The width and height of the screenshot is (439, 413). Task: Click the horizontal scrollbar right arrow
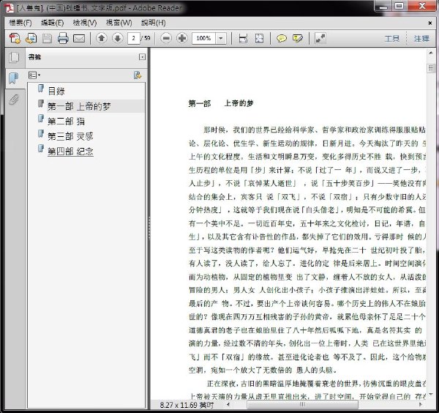click(420, 404)
